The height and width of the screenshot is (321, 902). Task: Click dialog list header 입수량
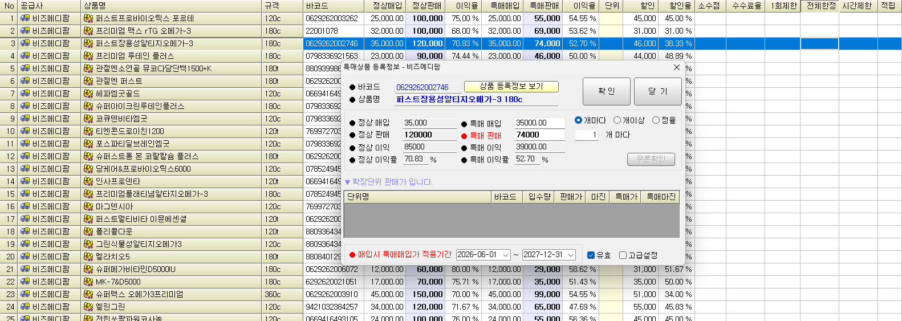(539, 197)
